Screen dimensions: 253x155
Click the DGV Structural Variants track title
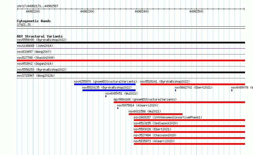[x=40, y=36]
